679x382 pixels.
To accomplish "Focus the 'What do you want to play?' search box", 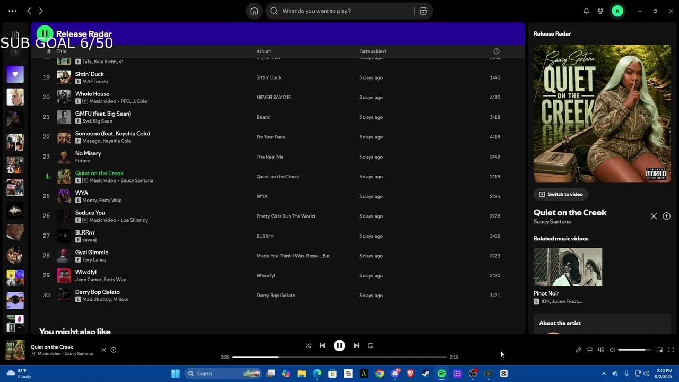I will pyautogui.click(x=339, y=11).
